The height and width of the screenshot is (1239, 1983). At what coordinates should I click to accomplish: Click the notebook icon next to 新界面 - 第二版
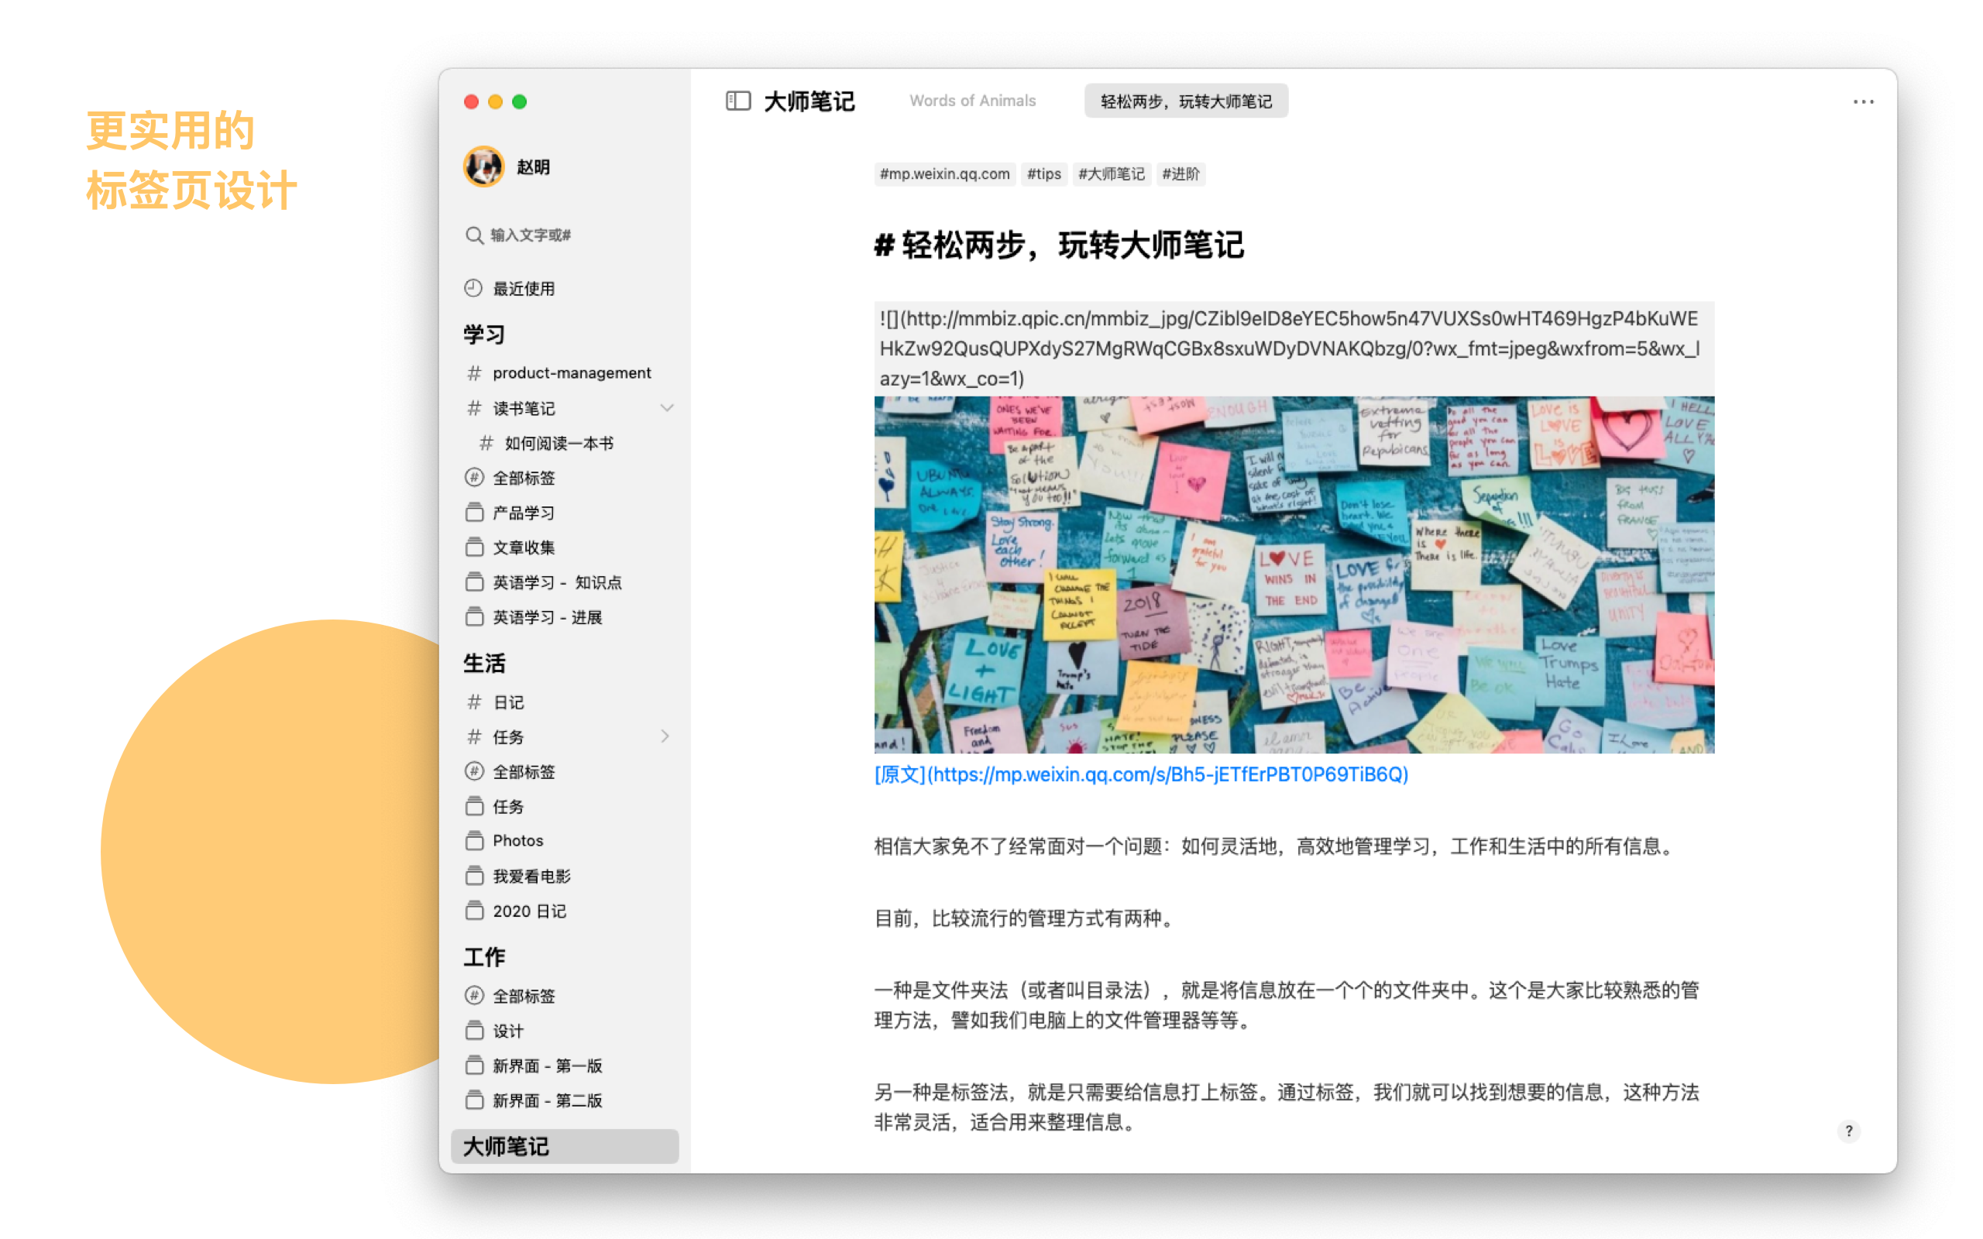(x=473, y=1100)
